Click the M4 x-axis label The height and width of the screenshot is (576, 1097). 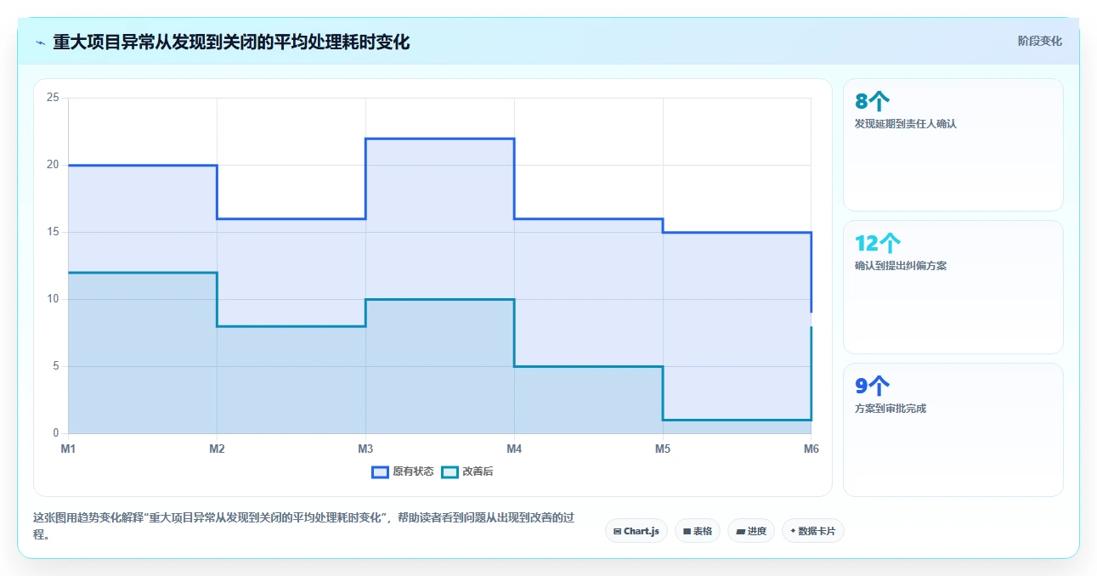514,449
